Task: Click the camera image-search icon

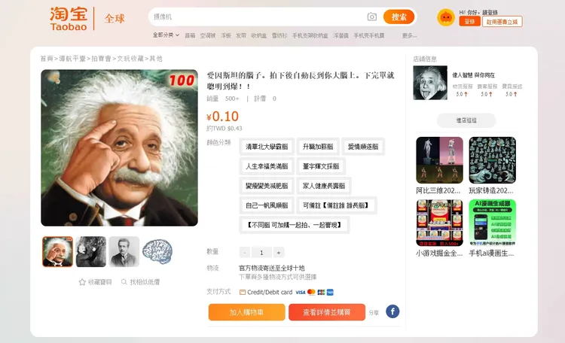Action: coord(372,17)
